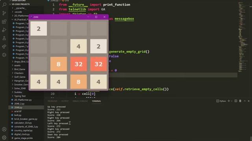Open the new terminal launch profile dropdown
This screenshot has width=252, height=141.
click(x=232, y=101)
